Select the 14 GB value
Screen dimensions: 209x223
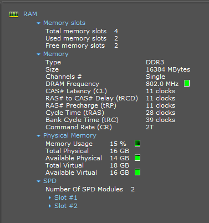tap(120, 158)
